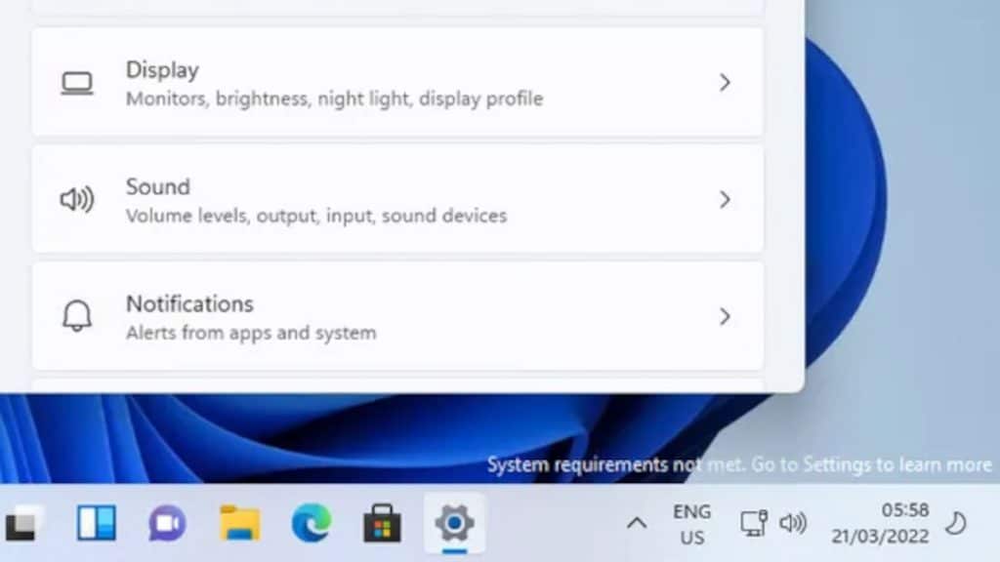This screenshot has height=562, width=1000.
Task: Expand the Sound row chevron arrow
Action: pos(725,199)
